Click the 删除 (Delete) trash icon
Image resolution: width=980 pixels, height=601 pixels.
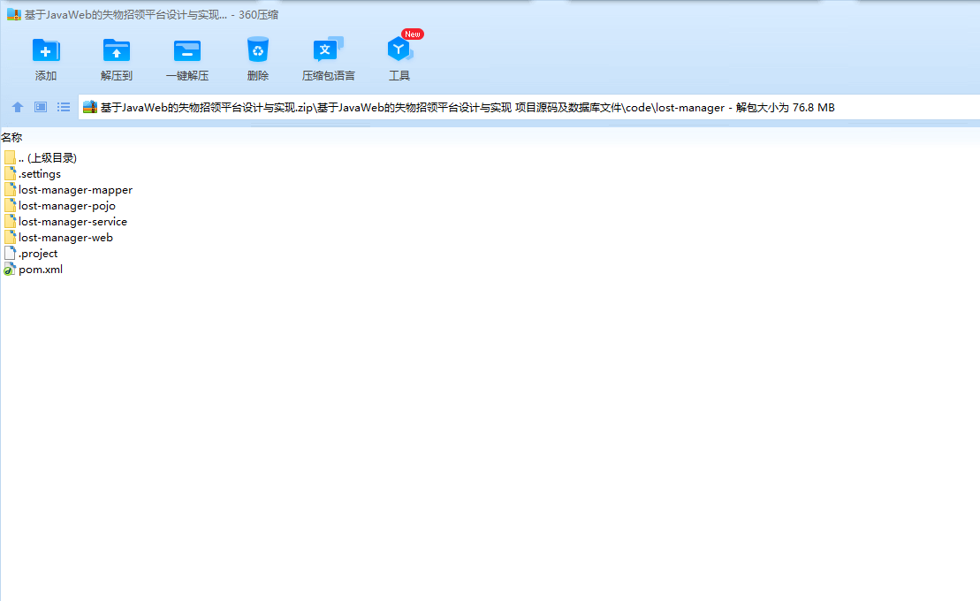click(x=257, y=49)
